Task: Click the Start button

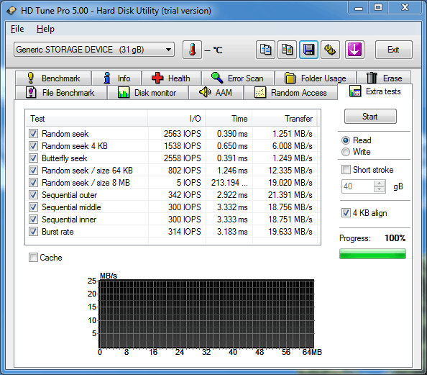Action: point(370,117)
